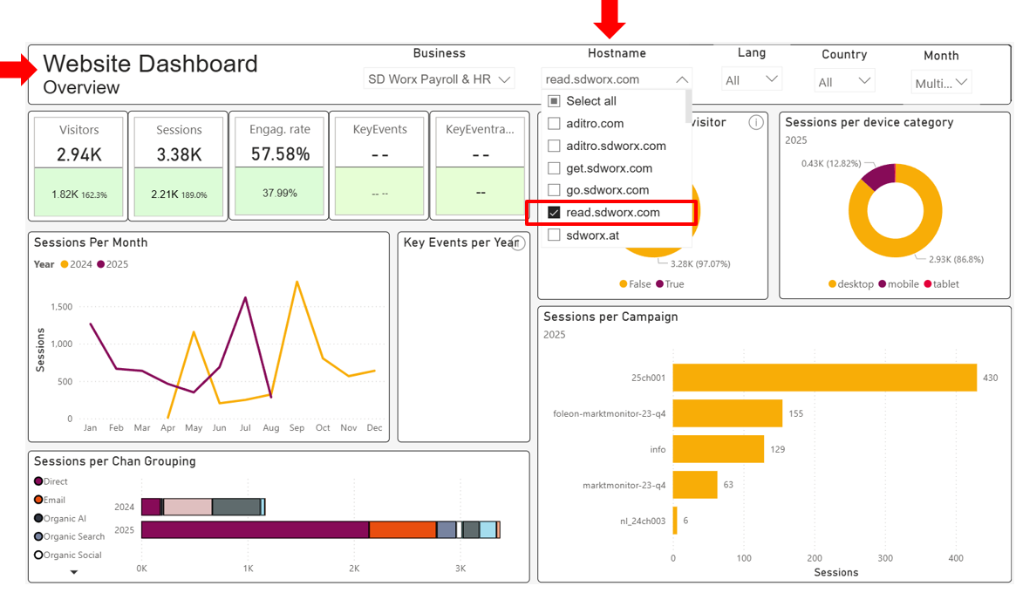The image size is (1016, 593).
Task: Select the info campaign bar
Action: coord(718,449)
